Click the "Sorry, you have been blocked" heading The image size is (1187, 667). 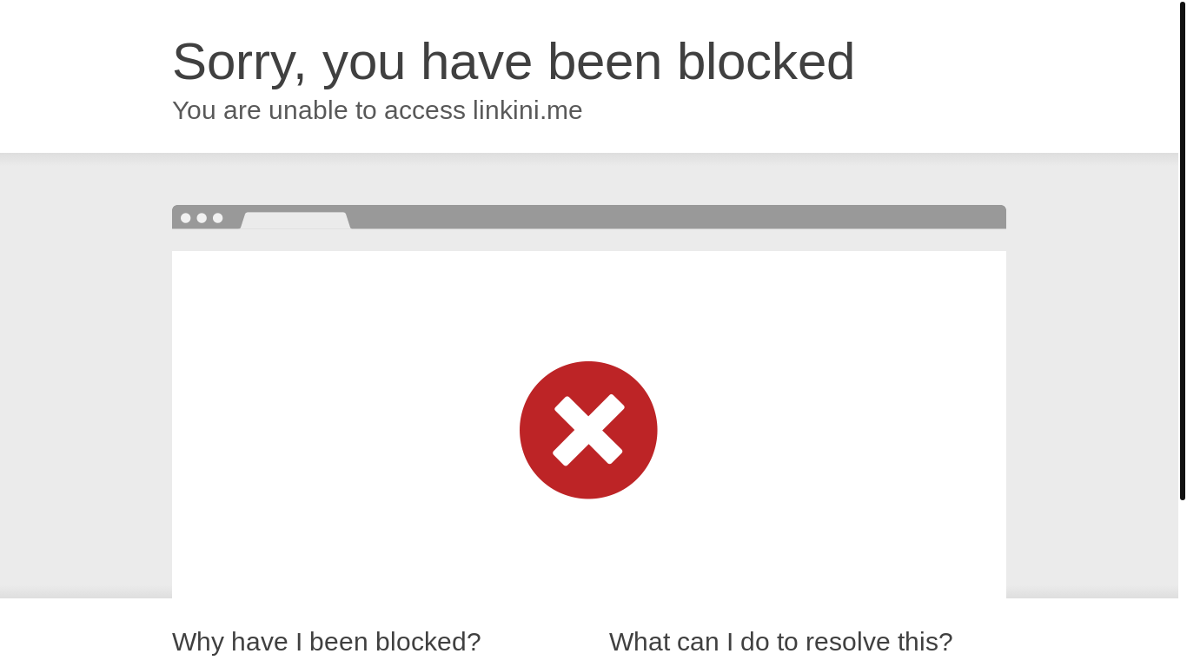(513, 62)
